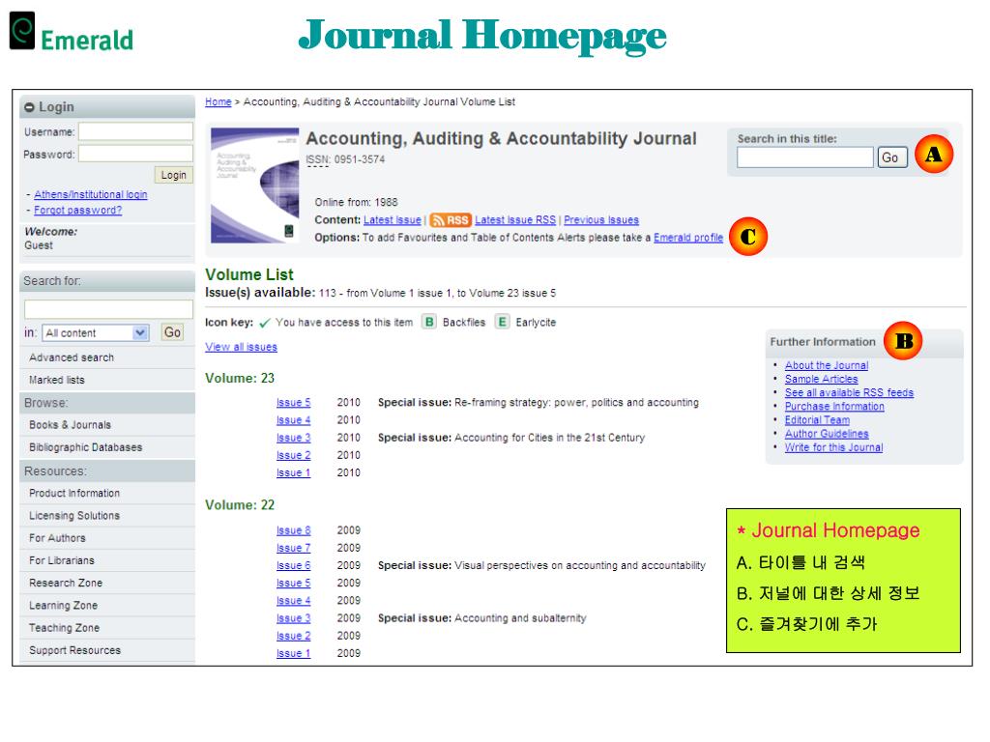The height and width of the screenshot is (742, 990).
Task: Select the Volume: 22 heading
Action: click(240, 504)
